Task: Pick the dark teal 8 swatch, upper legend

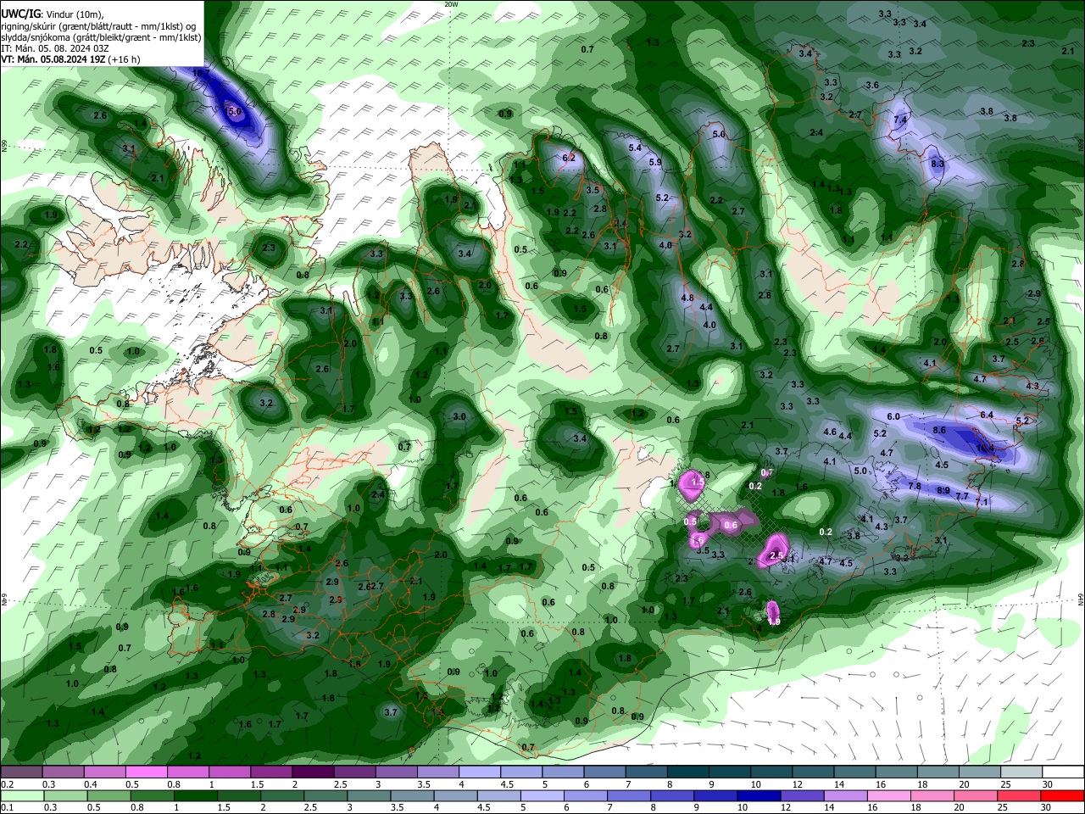Action: pos(688,772)
